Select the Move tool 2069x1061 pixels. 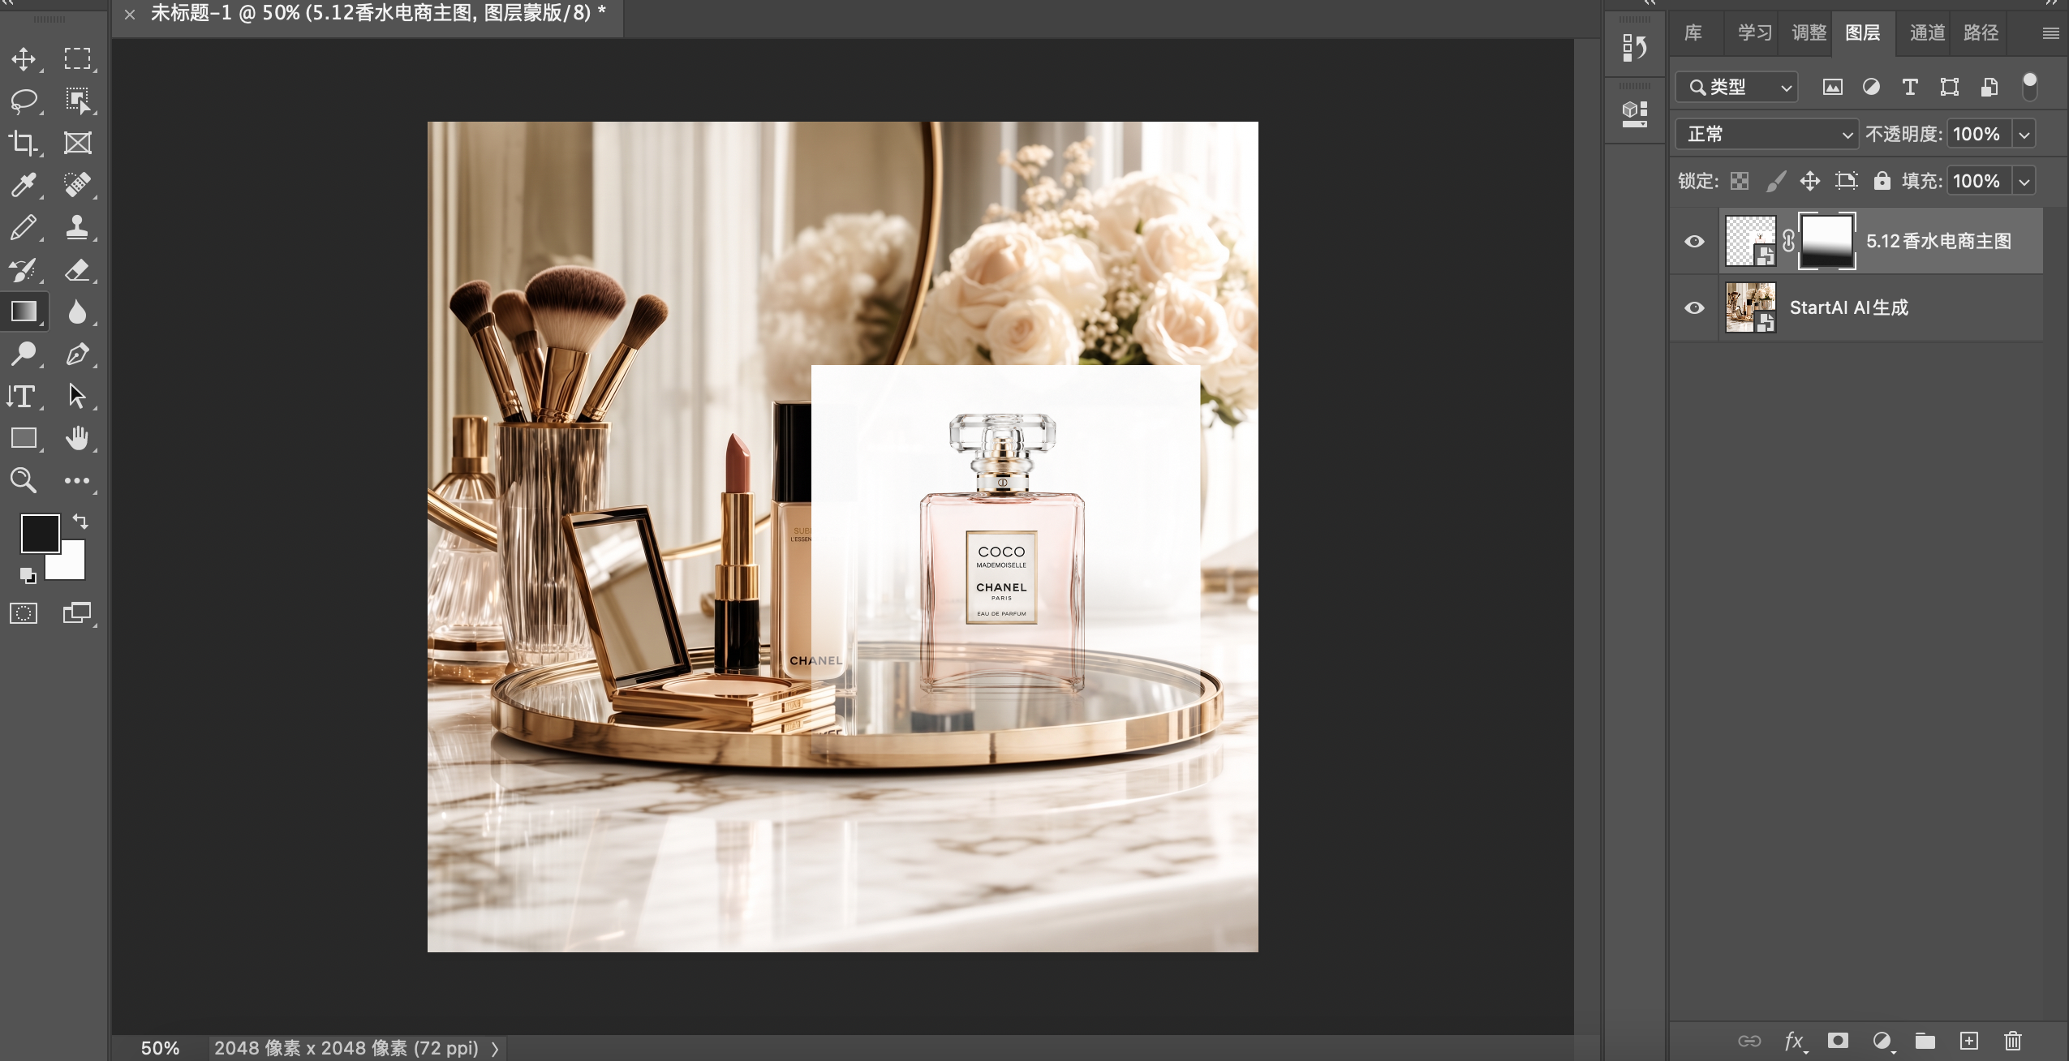(24, 58)
